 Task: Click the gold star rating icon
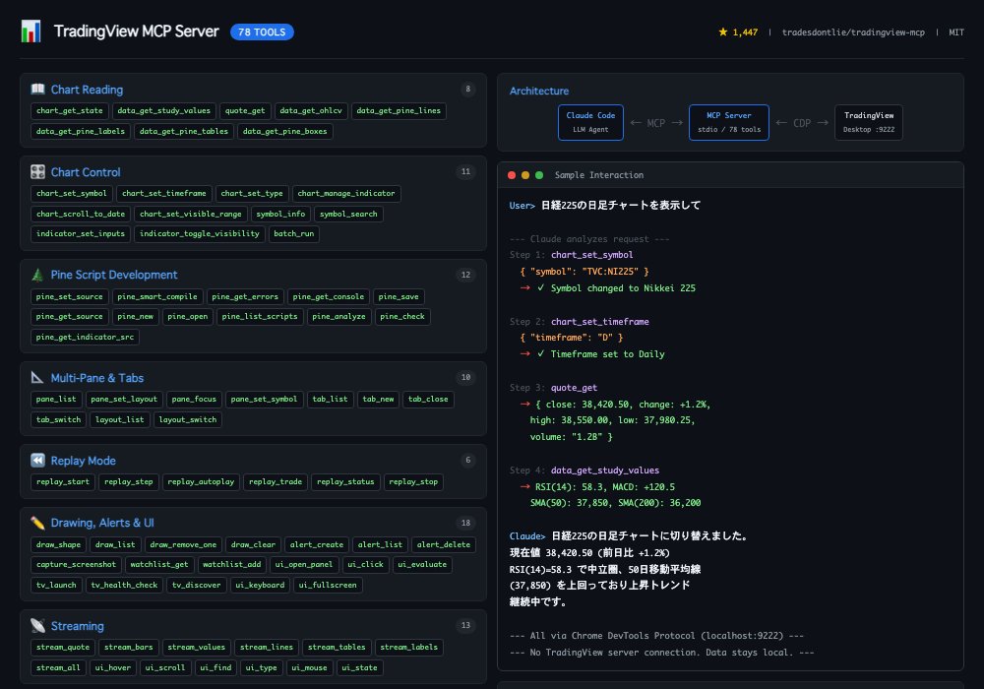(x=723, y=32)
